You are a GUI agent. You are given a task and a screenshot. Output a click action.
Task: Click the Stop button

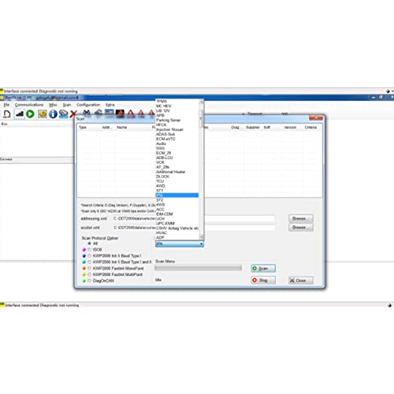tap(263, 280)
